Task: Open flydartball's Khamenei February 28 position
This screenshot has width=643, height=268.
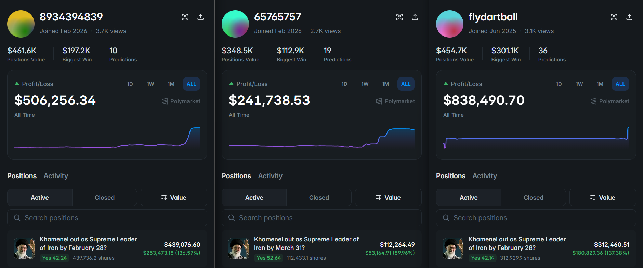Action: tap(517, 243)
